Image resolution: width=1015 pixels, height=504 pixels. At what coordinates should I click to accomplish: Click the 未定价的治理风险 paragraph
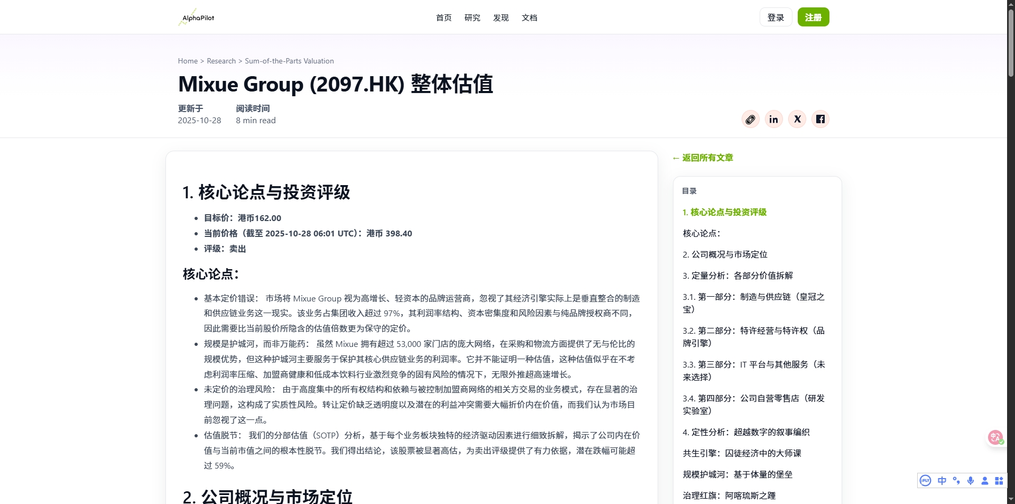[421, 405]
